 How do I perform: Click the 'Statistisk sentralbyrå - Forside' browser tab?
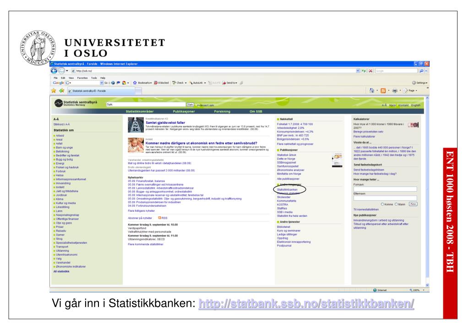click(x=101, y=91)
